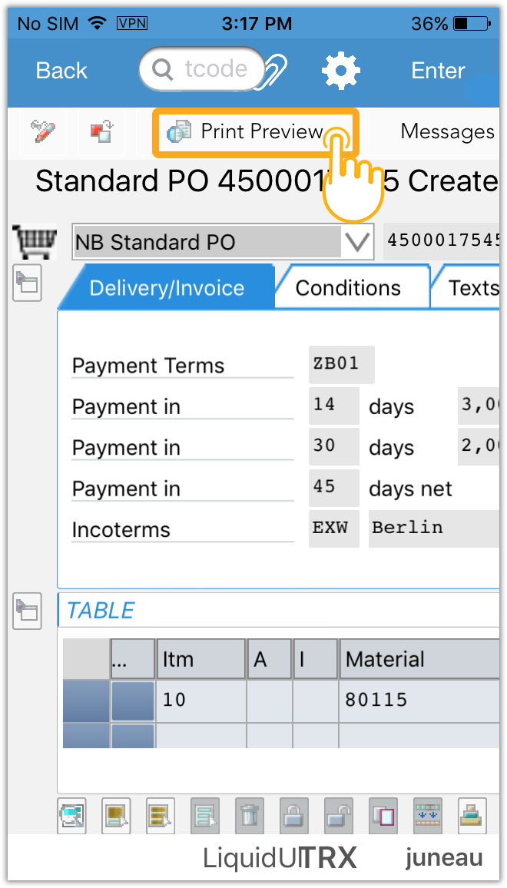Click the item details magnifier icon
The height and width of the screenshot is (888, 507).
coord(72,815)
